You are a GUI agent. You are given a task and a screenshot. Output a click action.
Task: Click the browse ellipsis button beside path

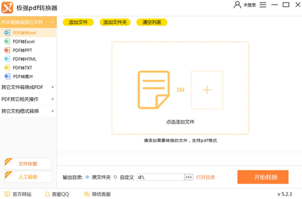[x=189, y=177]
